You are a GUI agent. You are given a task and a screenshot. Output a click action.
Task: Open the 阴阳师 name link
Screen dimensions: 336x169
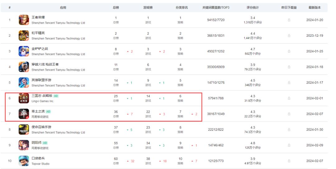tap(36, 143)
